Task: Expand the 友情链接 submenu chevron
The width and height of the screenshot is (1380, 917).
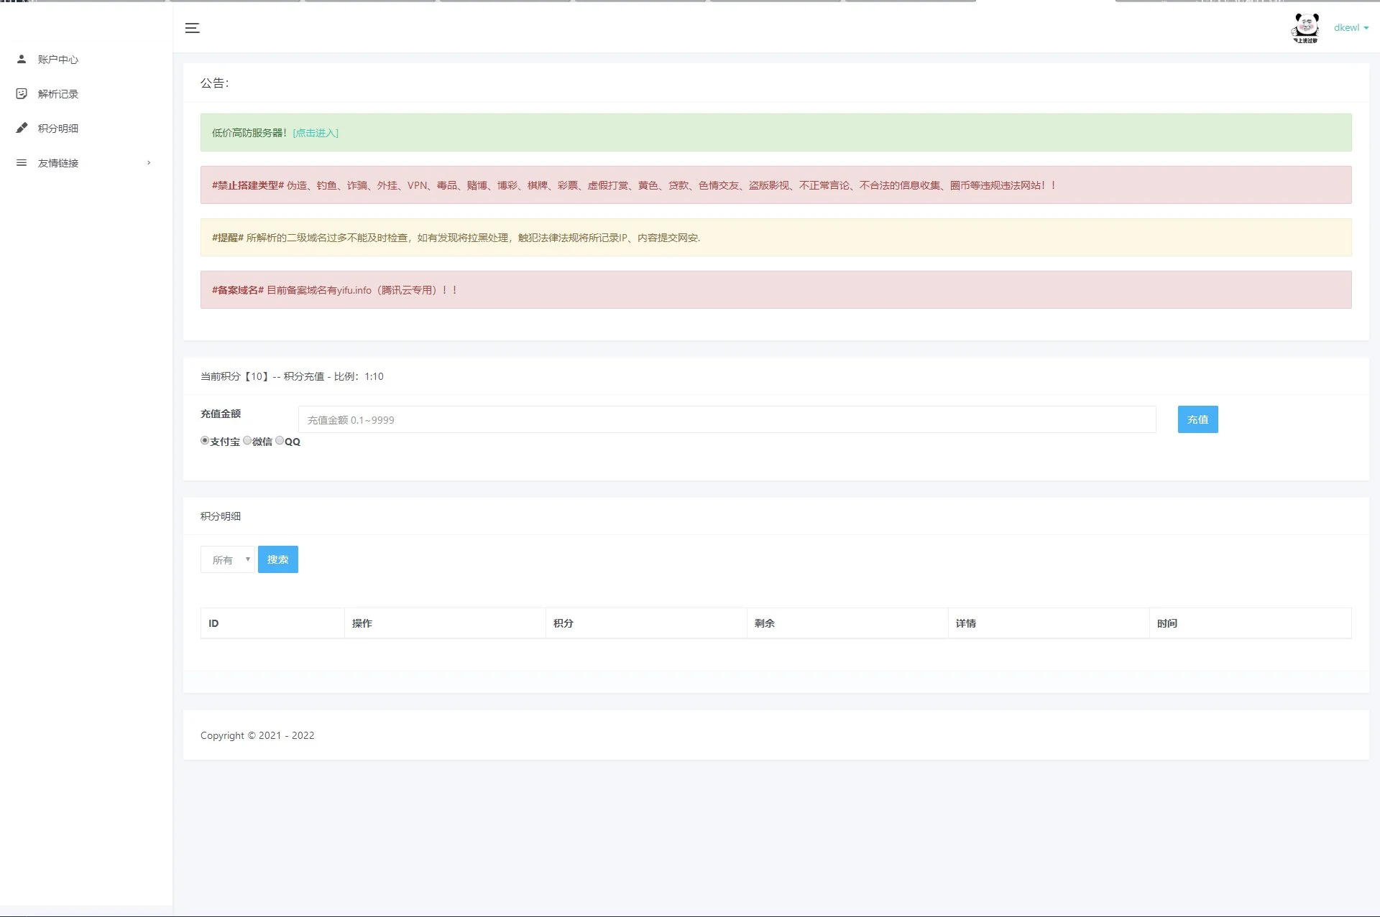Action: 149,163
